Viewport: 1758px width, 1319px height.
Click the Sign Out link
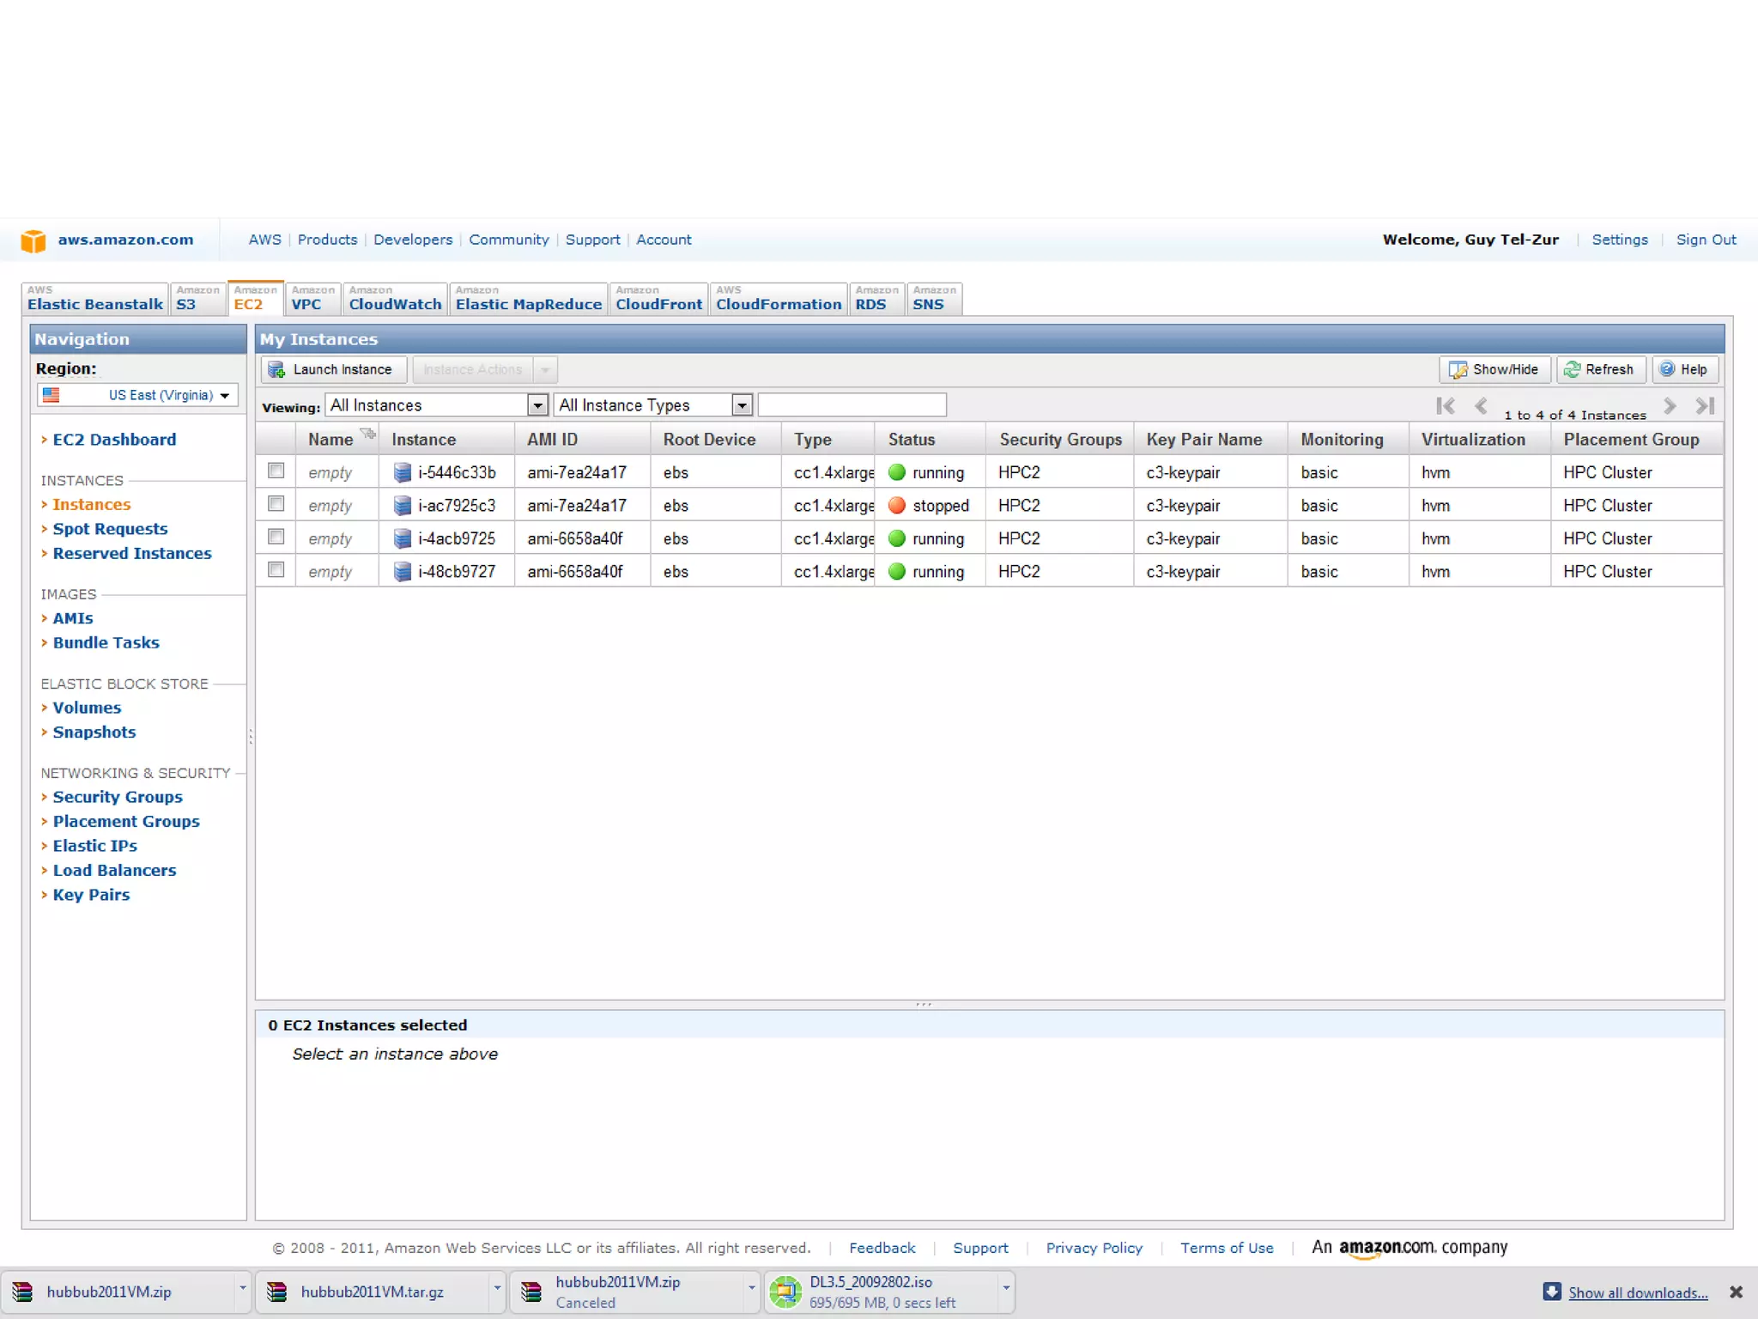point(1706,240)
